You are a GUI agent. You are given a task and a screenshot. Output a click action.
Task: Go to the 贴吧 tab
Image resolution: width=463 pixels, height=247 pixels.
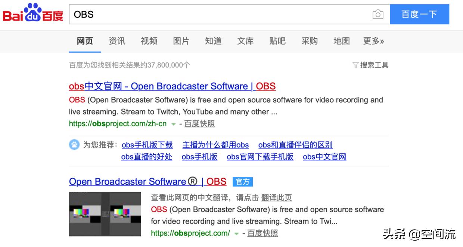coord(277,41)
